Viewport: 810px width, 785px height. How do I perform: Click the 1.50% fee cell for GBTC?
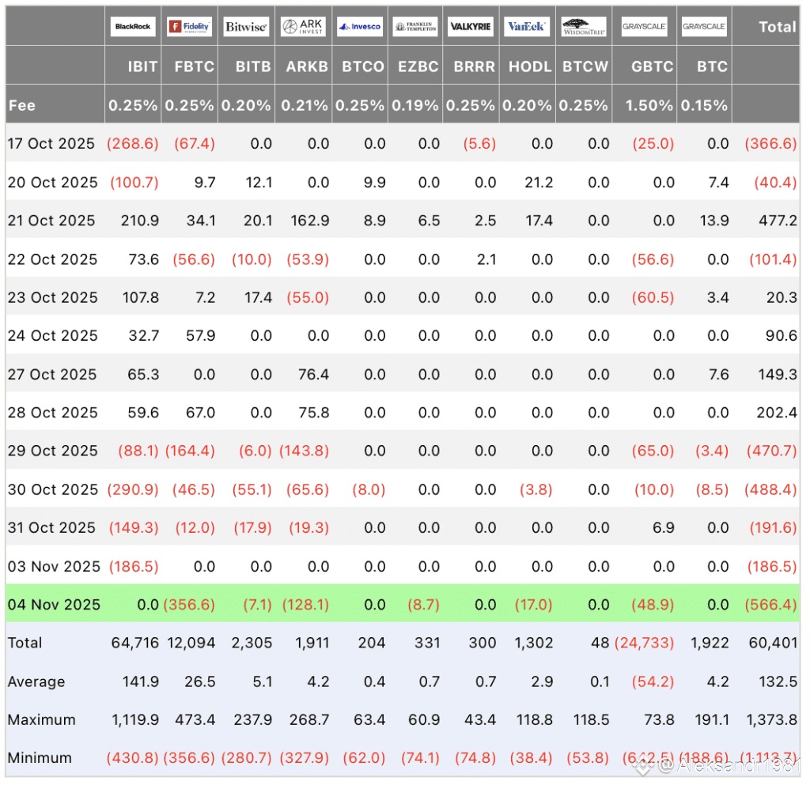(x=649, y=106)
